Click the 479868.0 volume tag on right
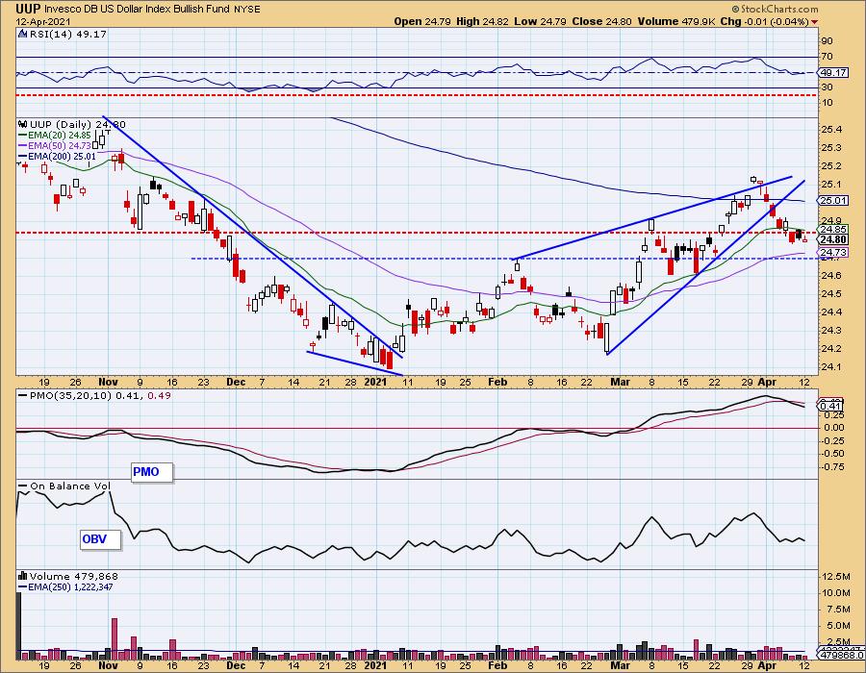Viewport: 866px width, 673px height. coord(840,656)
